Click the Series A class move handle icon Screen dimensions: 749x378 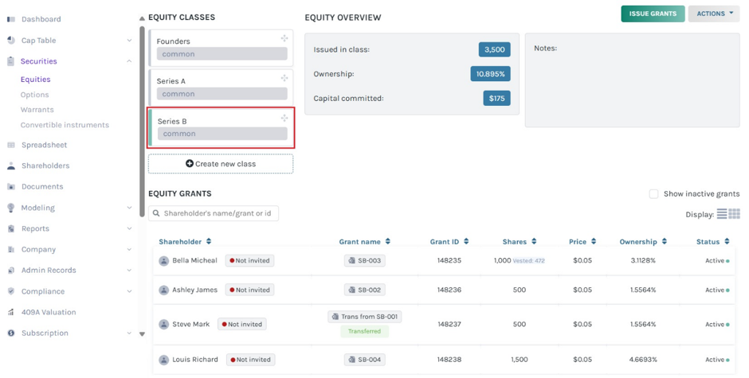(284, 78)
